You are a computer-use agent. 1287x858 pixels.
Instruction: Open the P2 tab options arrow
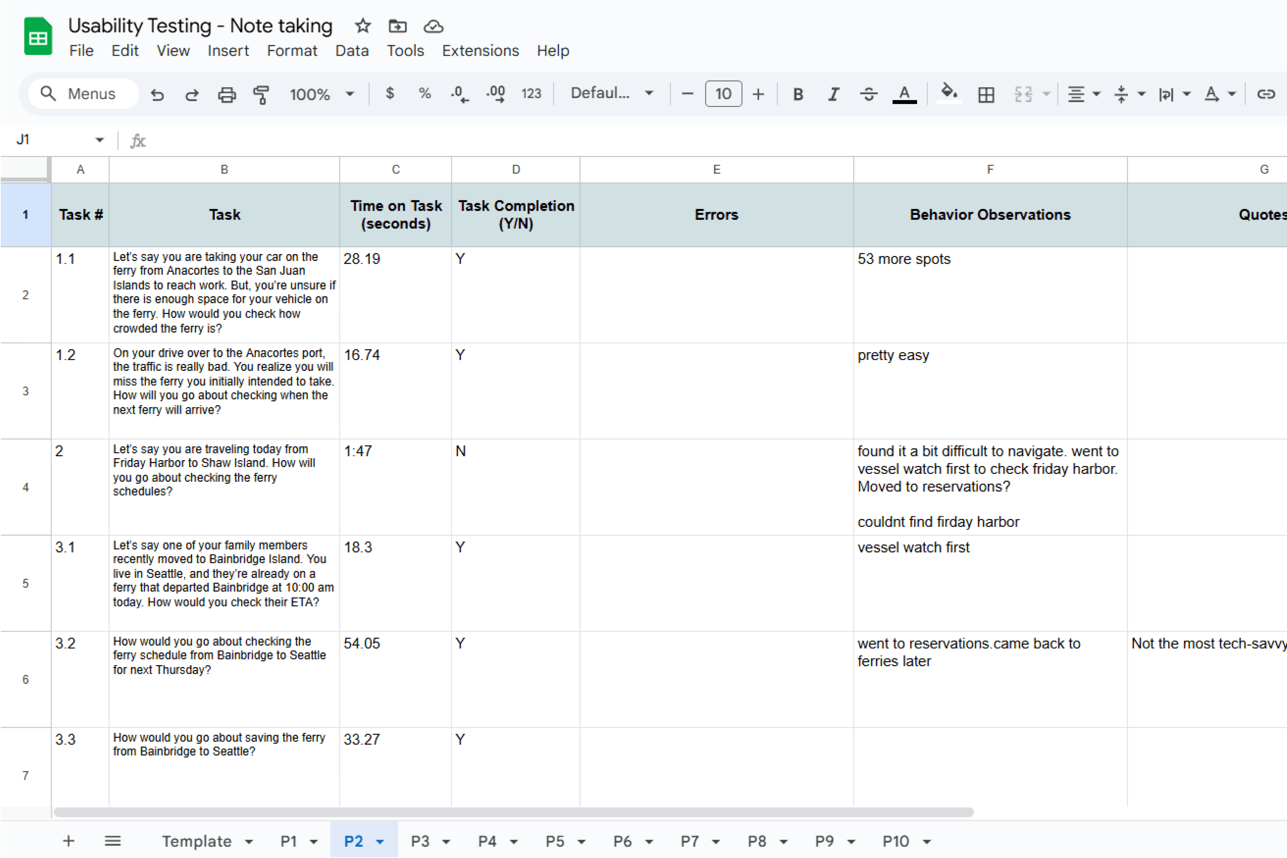tap(380, 841)
